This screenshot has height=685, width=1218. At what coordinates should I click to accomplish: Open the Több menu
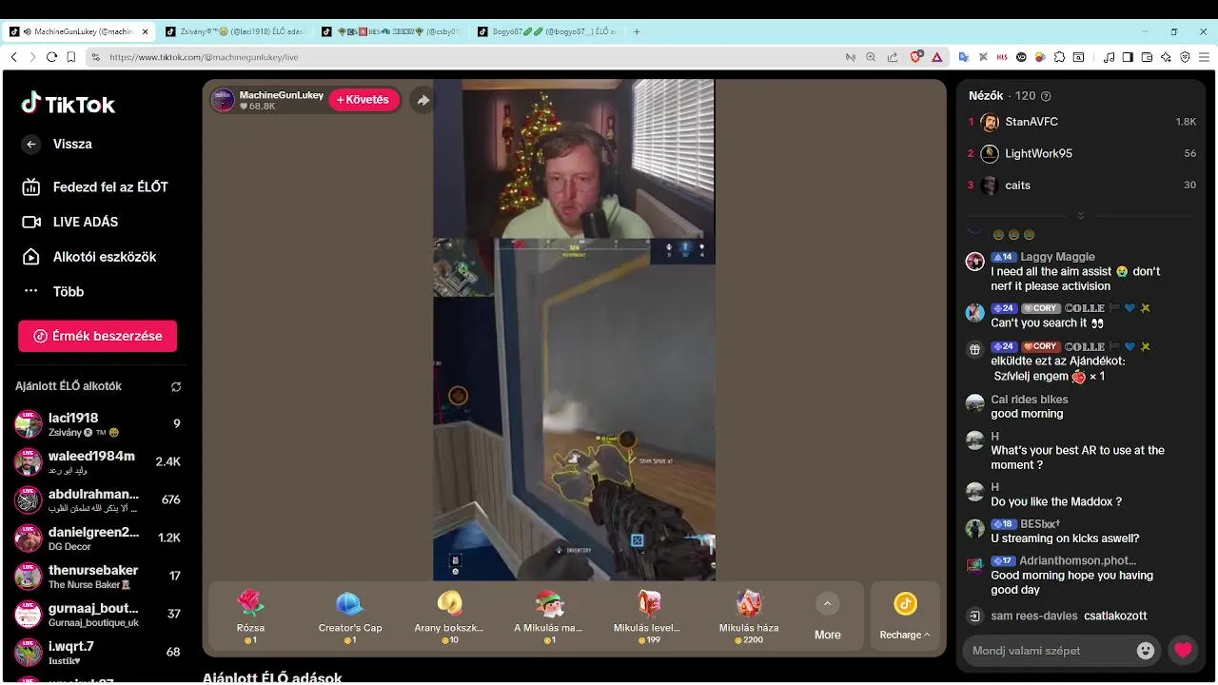pyautogui.click(x=67, y=291)
